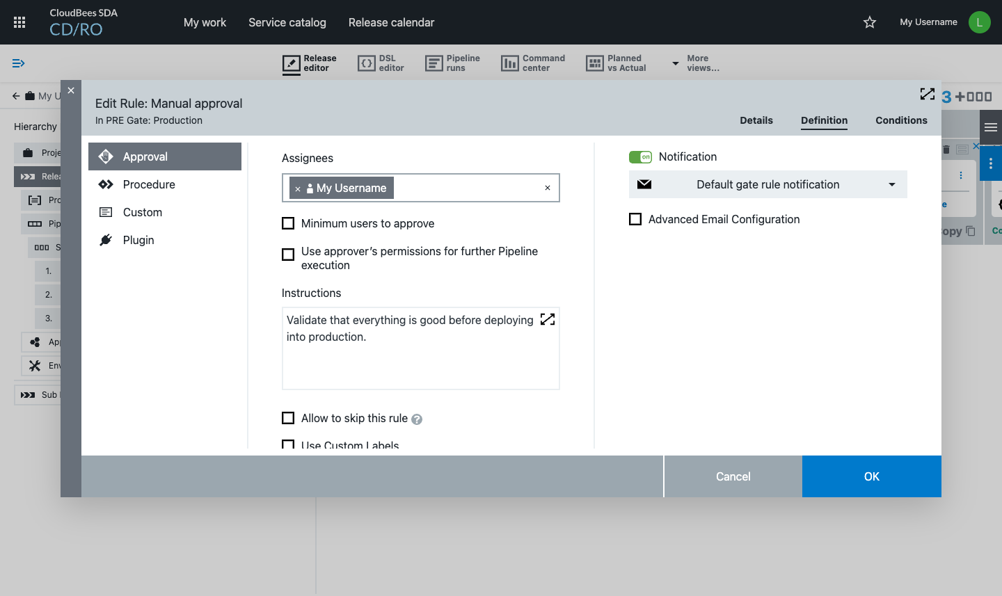1002x596 pixels.
Task: Open the Default gate rule notification dropdown
Action: click(x=768, y=184)
